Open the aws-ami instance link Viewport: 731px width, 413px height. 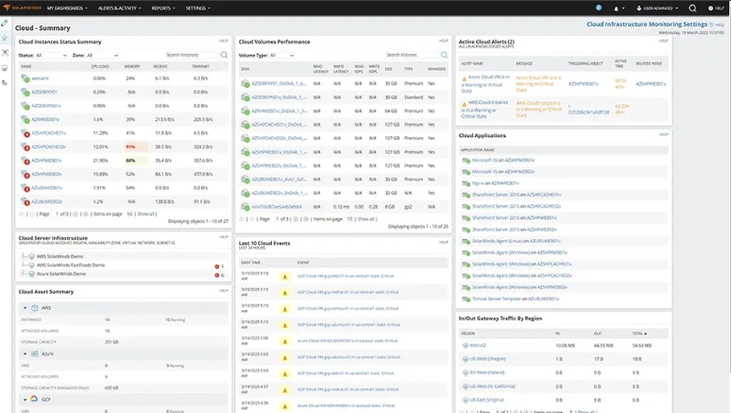coord(40,78)
